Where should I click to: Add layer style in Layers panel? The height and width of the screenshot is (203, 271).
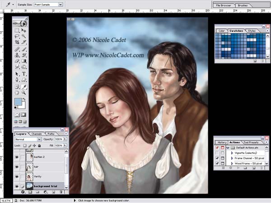pyautogui.click(x=23, y=192)
